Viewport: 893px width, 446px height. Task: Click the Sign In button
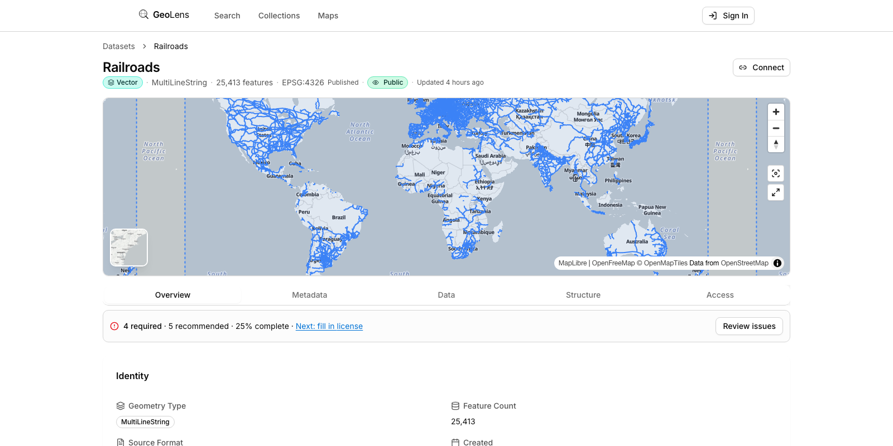(x=728, y=16)
